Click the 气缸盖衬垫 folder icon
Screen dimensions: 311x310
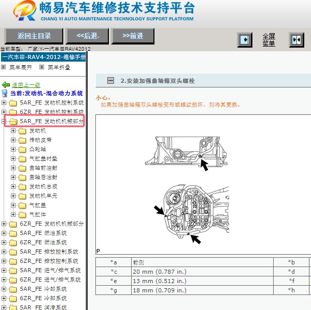click(x=22, y=159)
